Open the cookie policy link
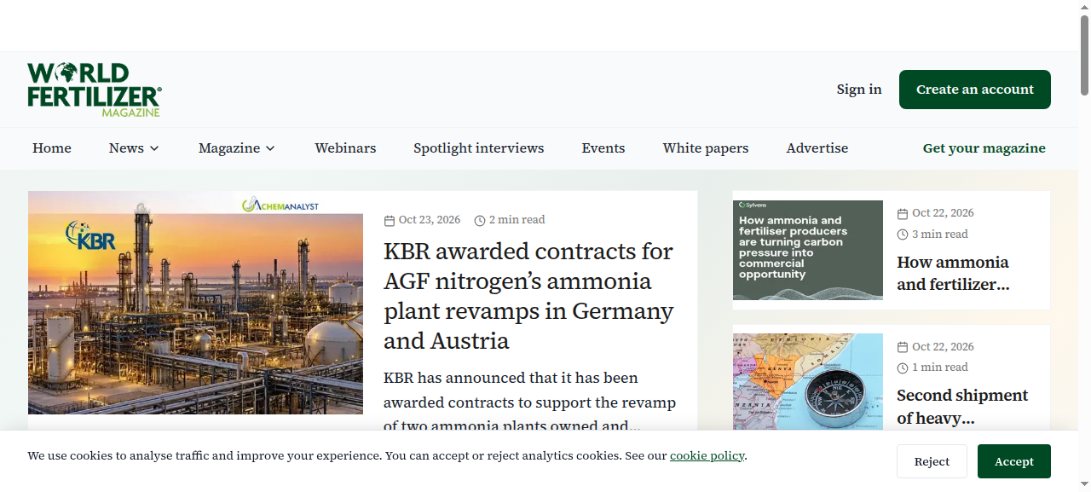The width and height of the screenshot is (1091, 492). click(x=707, y=455)
